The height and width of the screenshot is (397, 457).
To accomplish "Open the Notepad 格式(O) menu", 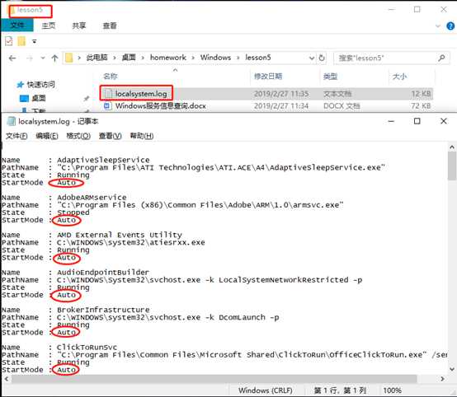I will click(x=78, y=136).
